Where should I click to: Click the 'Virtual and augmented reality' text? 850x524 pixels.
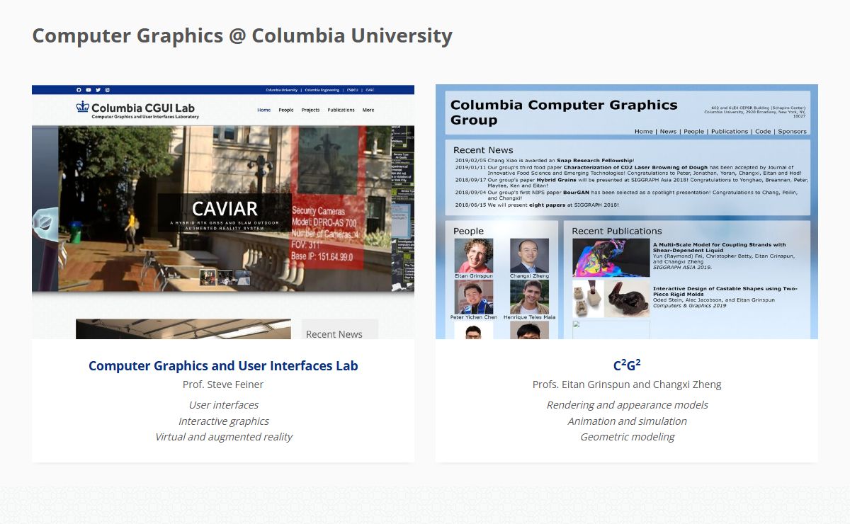pos(224,437)
